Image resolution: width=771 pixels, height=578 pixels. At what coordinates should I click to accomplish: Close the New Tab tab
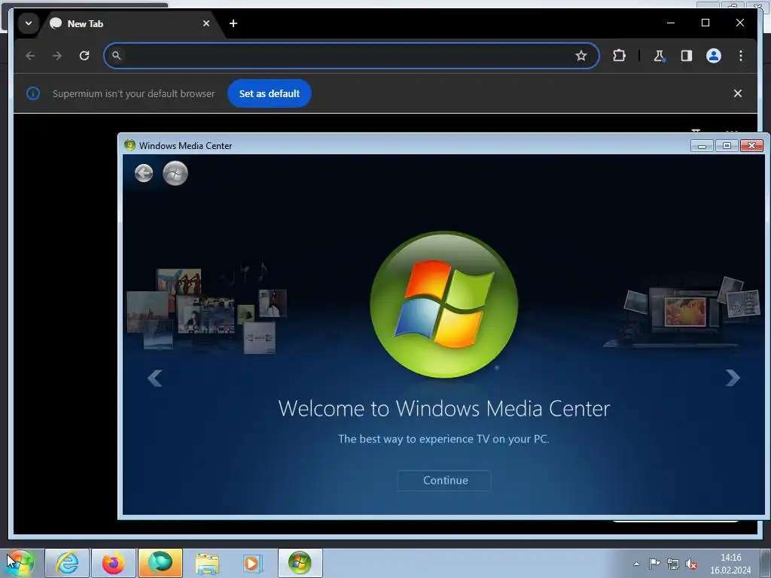(206, 23)
